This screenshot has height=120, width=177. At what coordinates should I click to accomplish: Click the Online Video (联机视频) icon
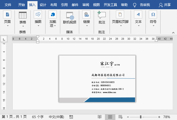(70, 15)
